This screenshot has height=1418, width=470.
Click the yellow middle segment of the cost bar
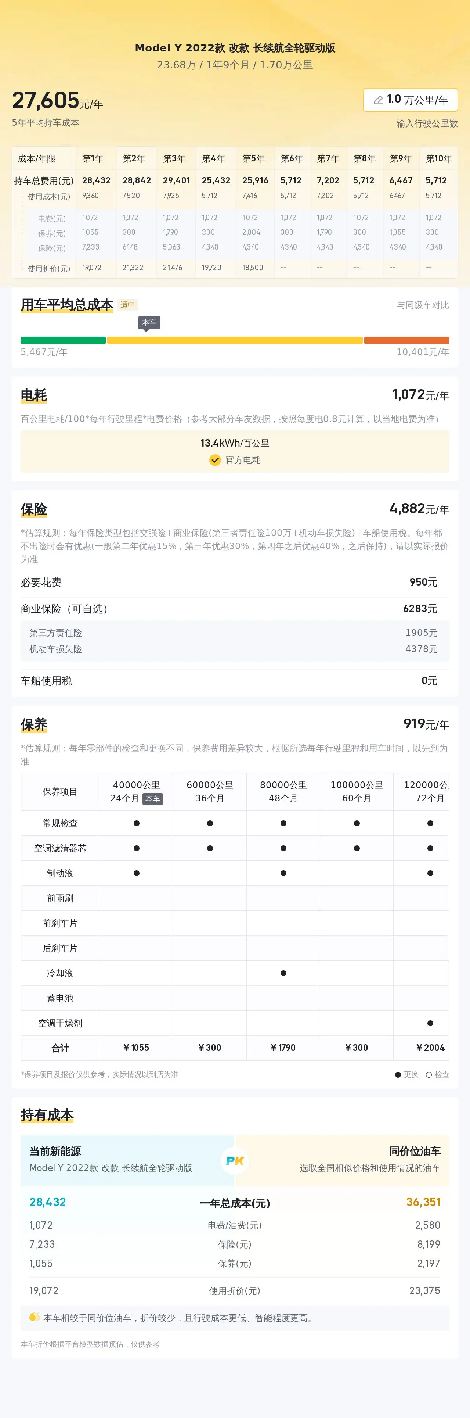click(x=235, y=340)
